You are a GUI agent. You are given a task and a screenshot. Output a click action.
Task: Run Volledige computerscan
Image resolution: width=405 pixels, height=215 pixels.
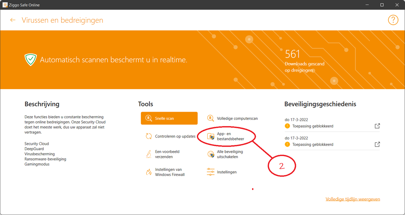click(232, 119)
